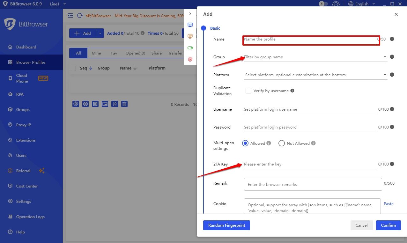Click the refresh sync icon
This screenshot has height=243, width=407.
coord(80,16)
